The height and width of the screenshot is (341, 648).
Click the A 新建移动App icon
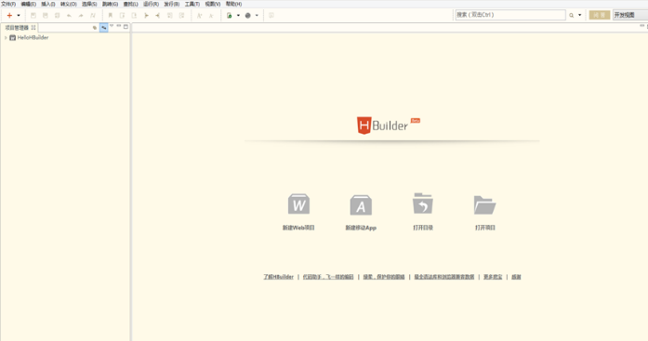[361, 204]
